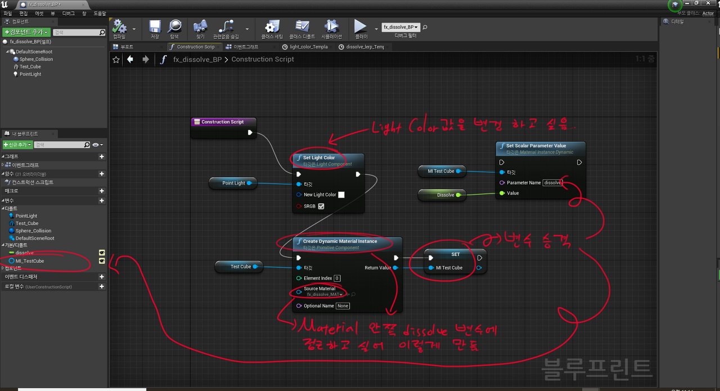This screenshot has height=391, width=720.
Task: Click the 컴포넌트 추가 button
Action: pos(26,32)
